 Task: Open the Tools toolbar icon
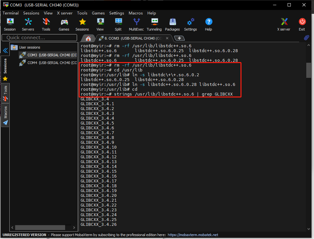(x=46, y=24)
